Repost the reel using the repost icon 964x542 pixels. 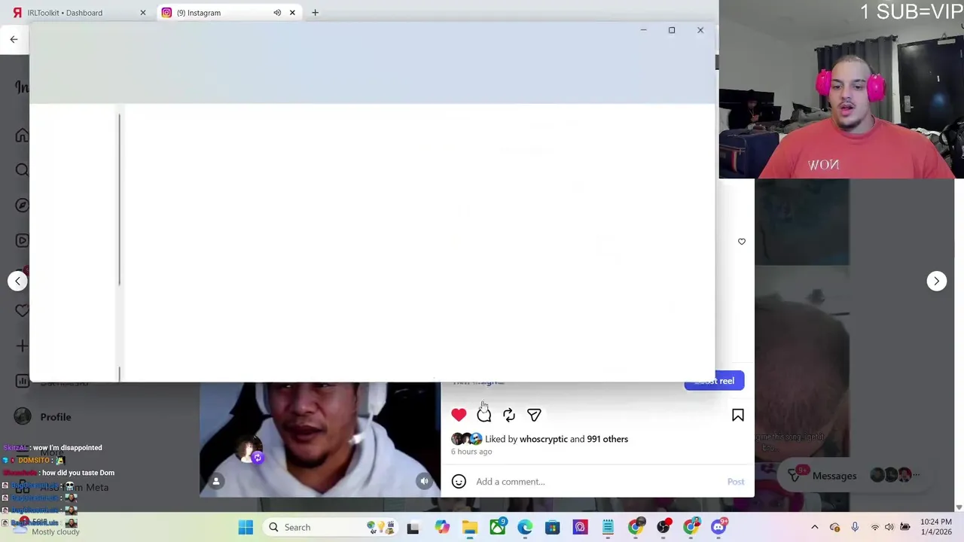[509, 415]
